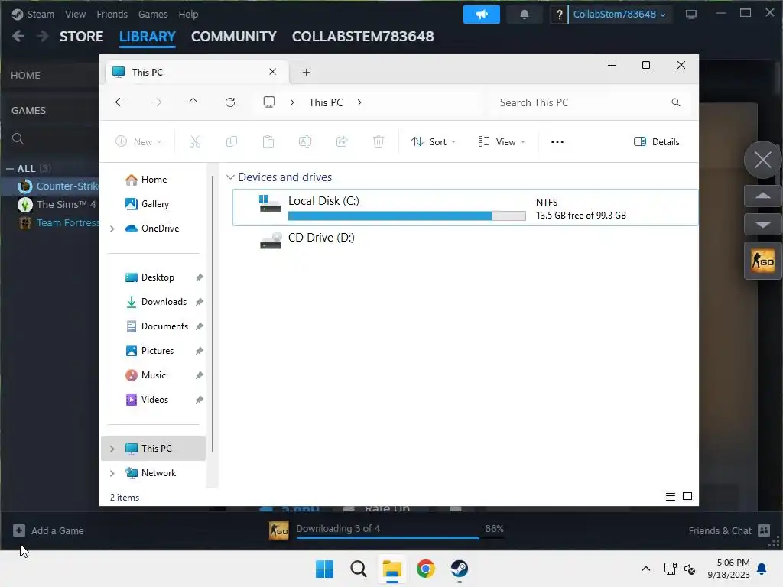Image resolution: width=783 pixels, height=587 pixels.
Task: Click Steam icon in taskbar
Action: click(x=459, y=569)
